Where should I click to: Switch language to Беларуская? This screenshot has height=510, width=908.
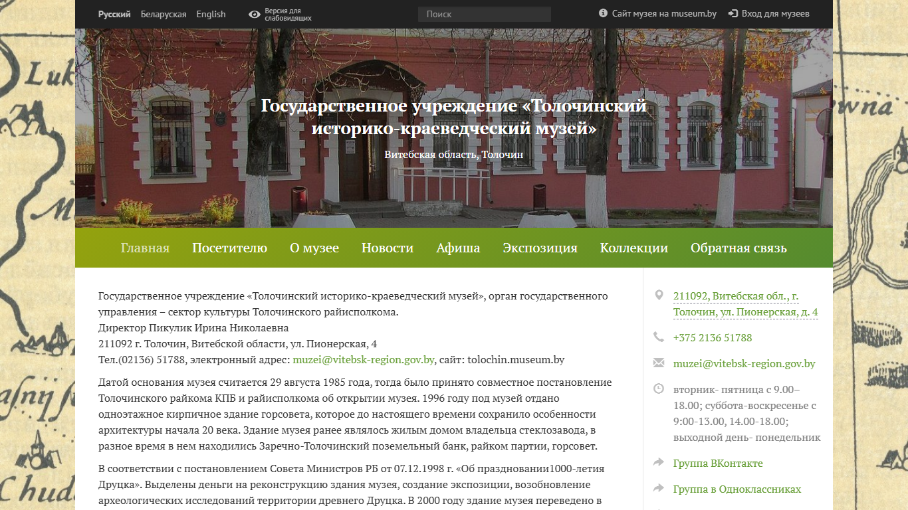pyautogui.click(x=164, y=14)
